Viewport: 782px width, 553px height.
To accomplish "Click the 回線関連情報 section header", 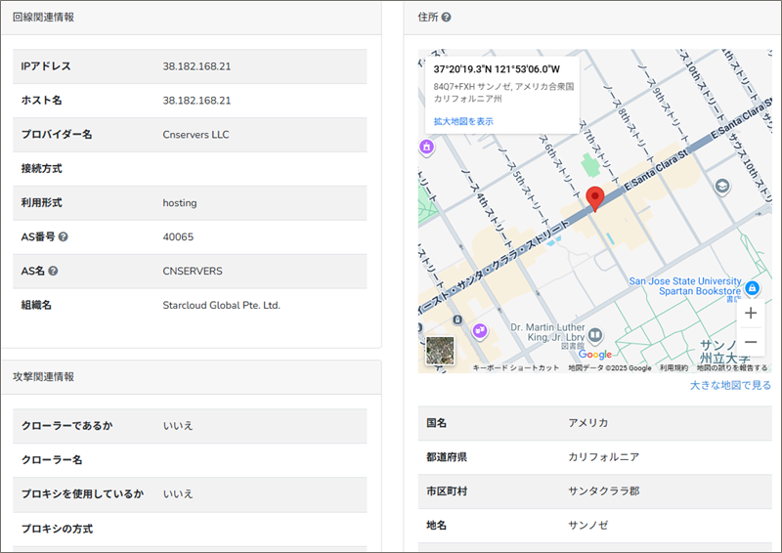I will 43,17.
